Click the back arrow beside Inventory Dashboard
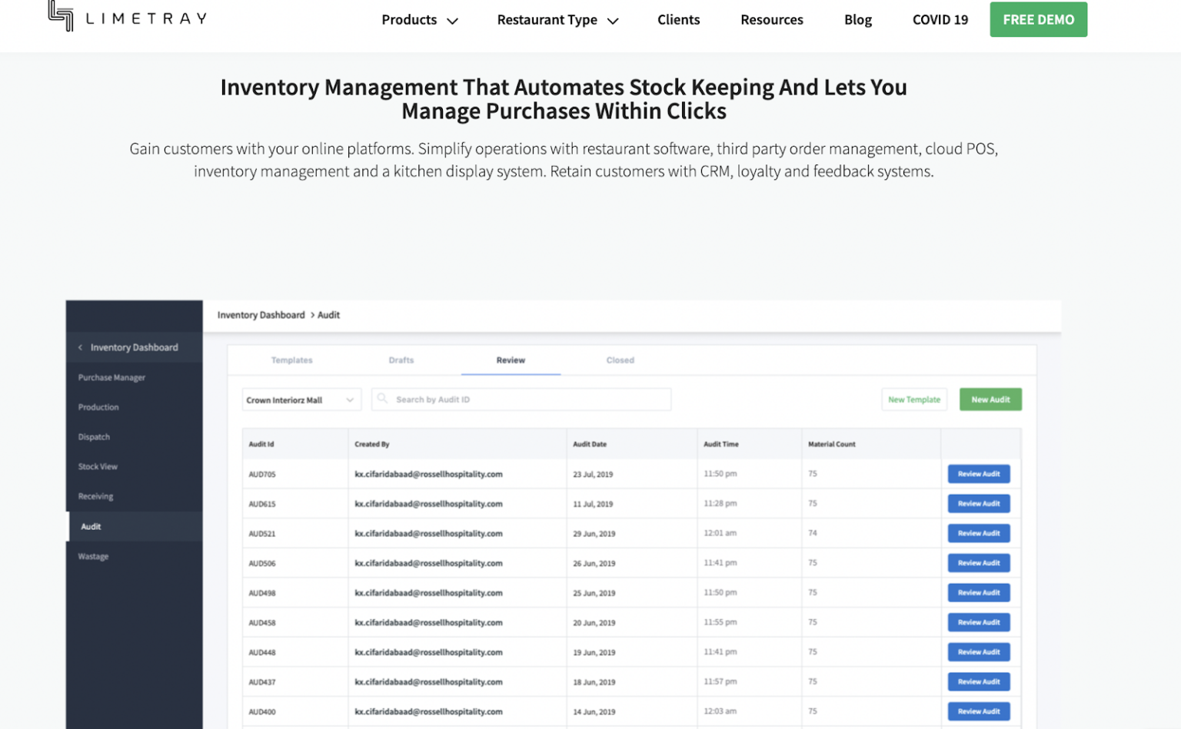 [x=80, y=348]
